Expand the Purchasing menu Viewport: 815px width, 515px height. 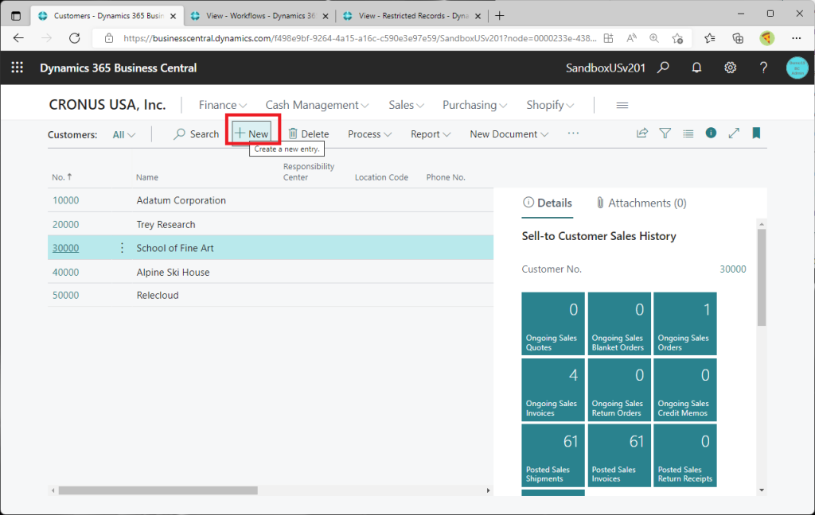tap(474, 106)
